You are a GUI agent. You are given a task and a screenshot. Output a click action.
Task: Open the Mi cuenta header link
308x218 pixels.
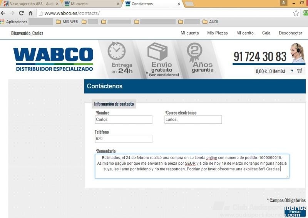pos(189,33)
